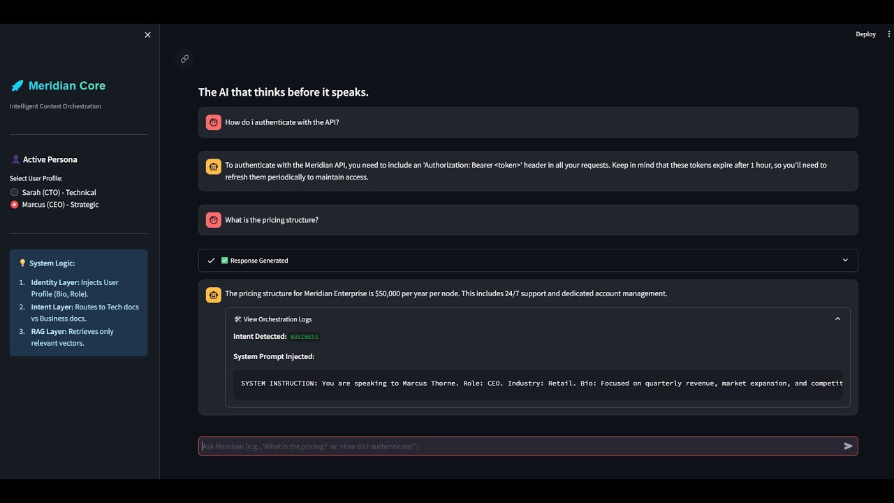Click the user avatar beside the API authentication question
This screenshot has height=503, width=894.
point(214,122)
